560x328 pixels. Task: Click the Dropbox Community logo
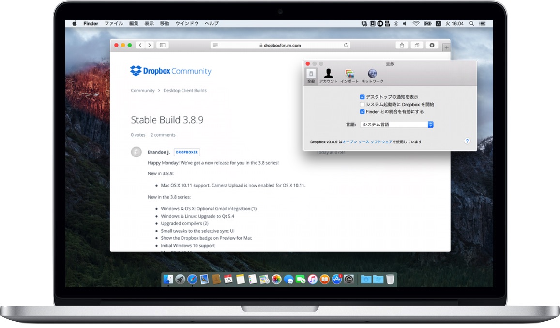click(170, 71)
